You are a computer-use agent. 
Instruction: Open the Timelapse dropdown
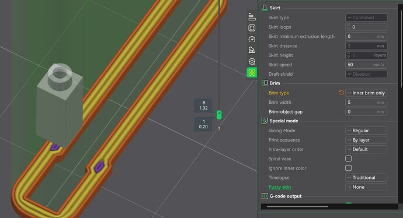click(366, 178)
